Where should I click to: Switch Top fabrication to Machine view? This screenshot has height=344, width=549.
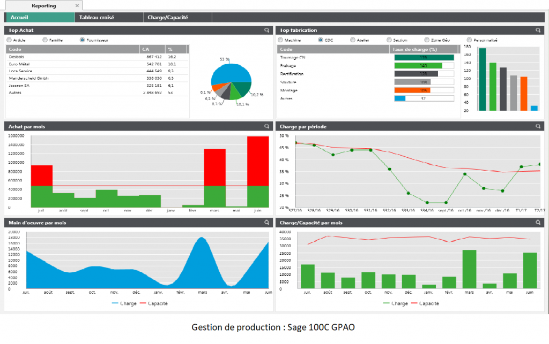pyautogui.click(x=280, y=40)
